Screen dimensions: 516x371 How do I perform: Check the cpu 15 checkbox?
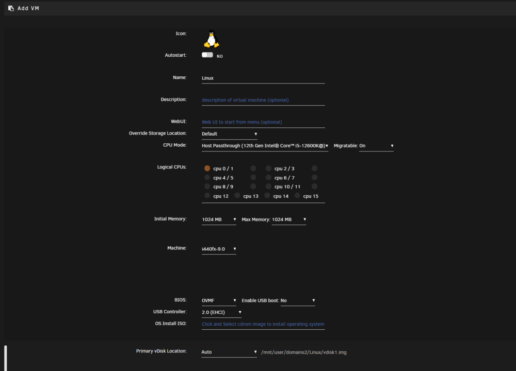tap(297, 195)
